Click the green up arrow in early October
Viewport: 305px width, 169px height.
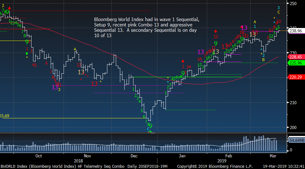click(x=27, y=54)
